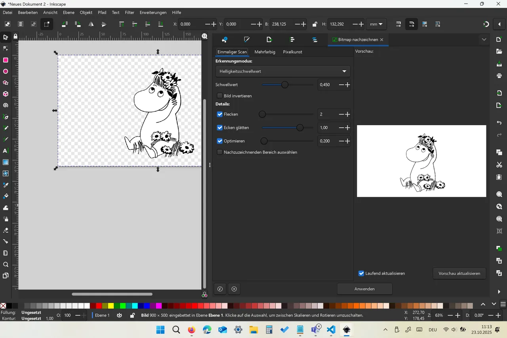This screenshot has width=507, height=338.
Task: Close the Bitmap nachzeichnen tab
Action: [x=381, y=40]
